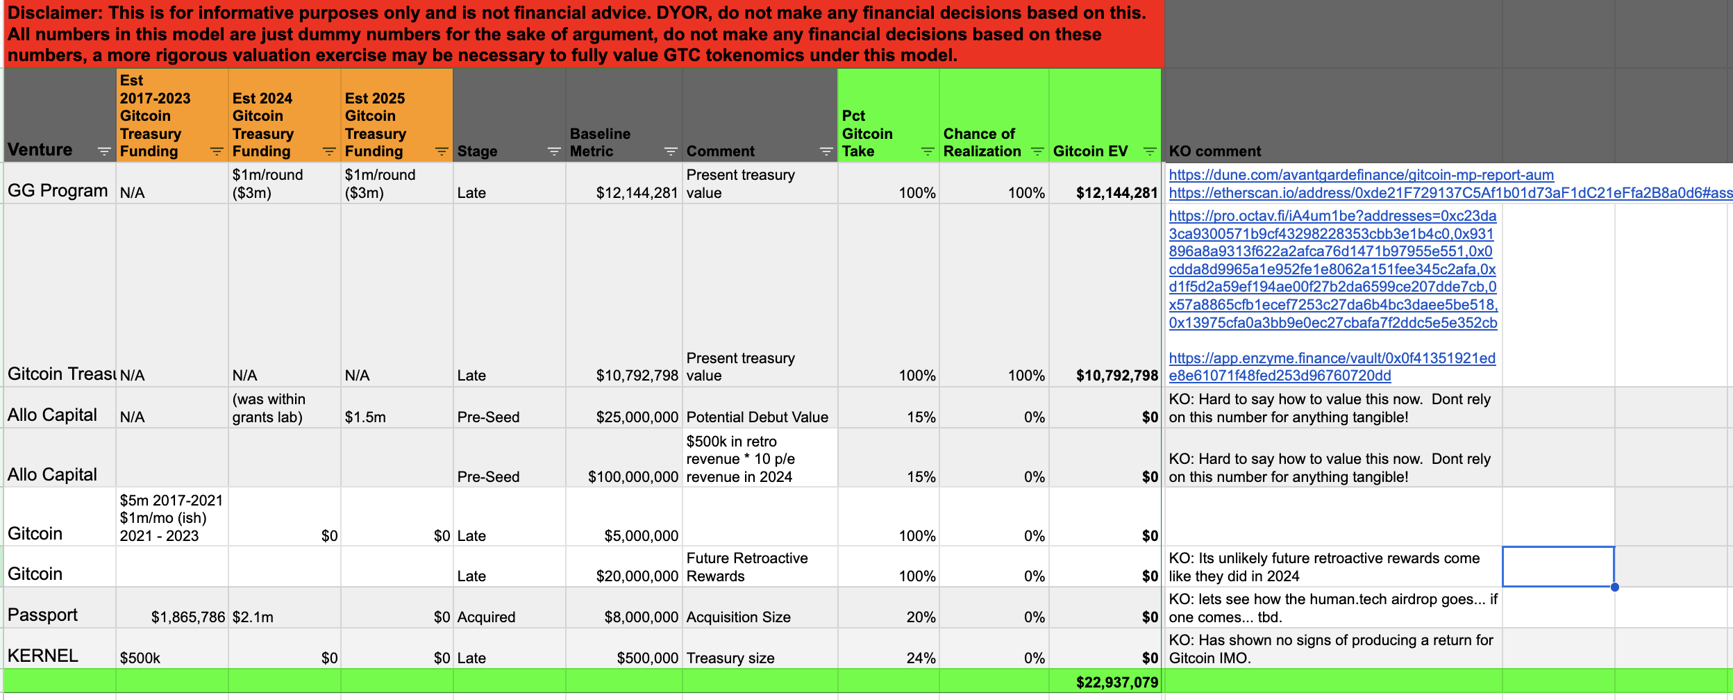Select the $1,865,786 funding cell for Passport
1733x700 pixels.
(172, 608)
